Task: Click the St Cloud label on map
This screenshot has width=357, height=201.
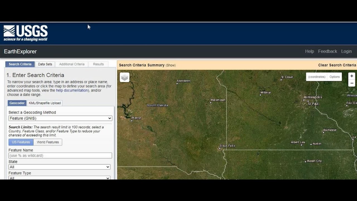Action: point(287,77)
